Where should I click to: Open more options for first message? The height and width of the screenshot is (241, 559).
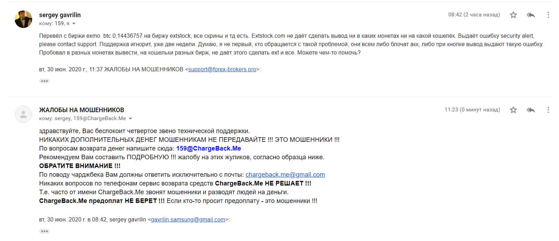pos(548,15)
